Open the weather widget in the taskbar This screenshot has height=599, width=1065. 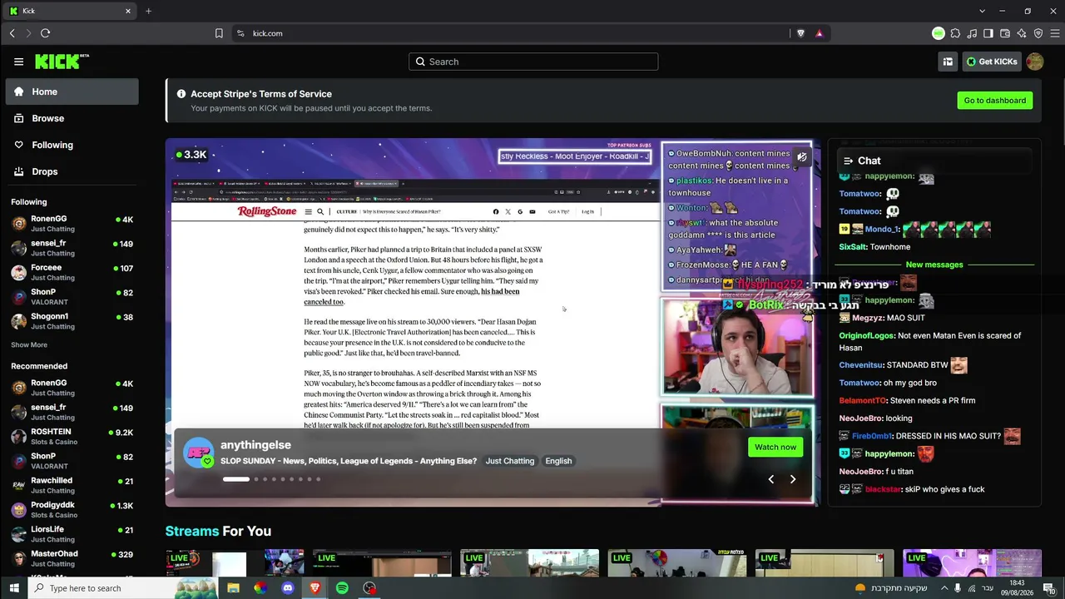(x=891, y=588)
